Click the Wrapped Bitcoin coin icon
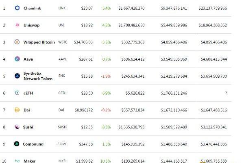This screenshot has width=244, height=163. point(17,42)
